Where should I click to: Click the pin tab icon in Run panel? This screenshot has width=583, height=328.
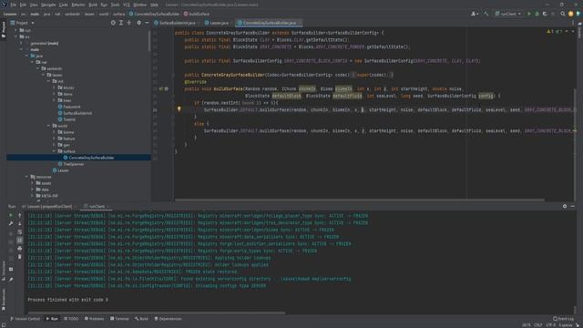(x=11, y=280)
